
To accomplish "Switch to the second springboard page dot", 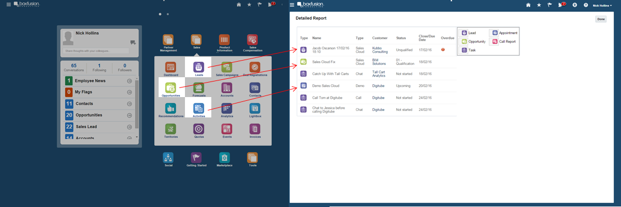I will point(168,14).
